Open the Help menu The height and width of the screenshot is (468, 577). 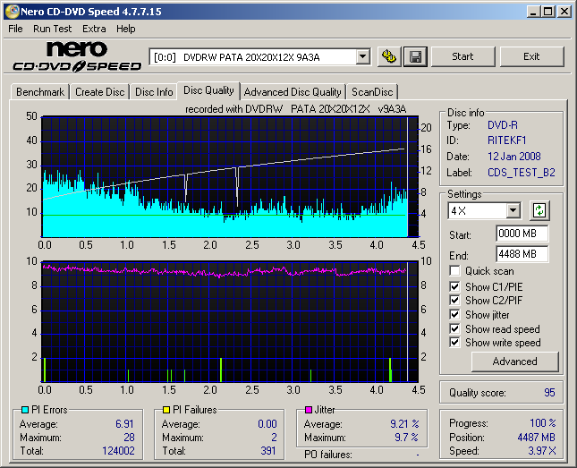tap(126, 29)
